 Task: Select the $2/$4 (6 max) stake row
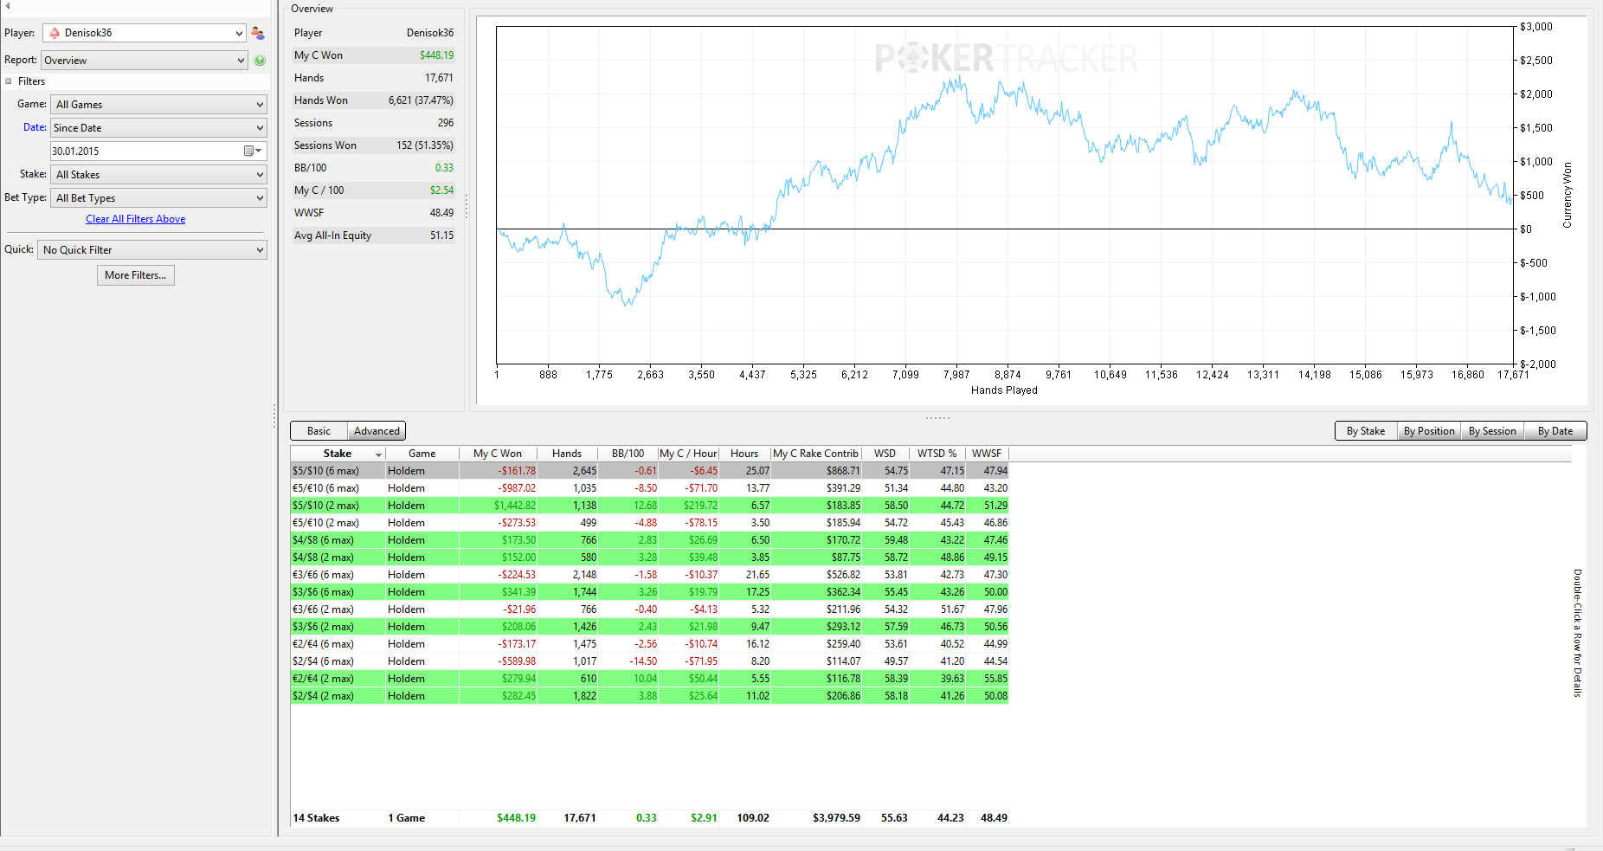[x=649, y=661]
